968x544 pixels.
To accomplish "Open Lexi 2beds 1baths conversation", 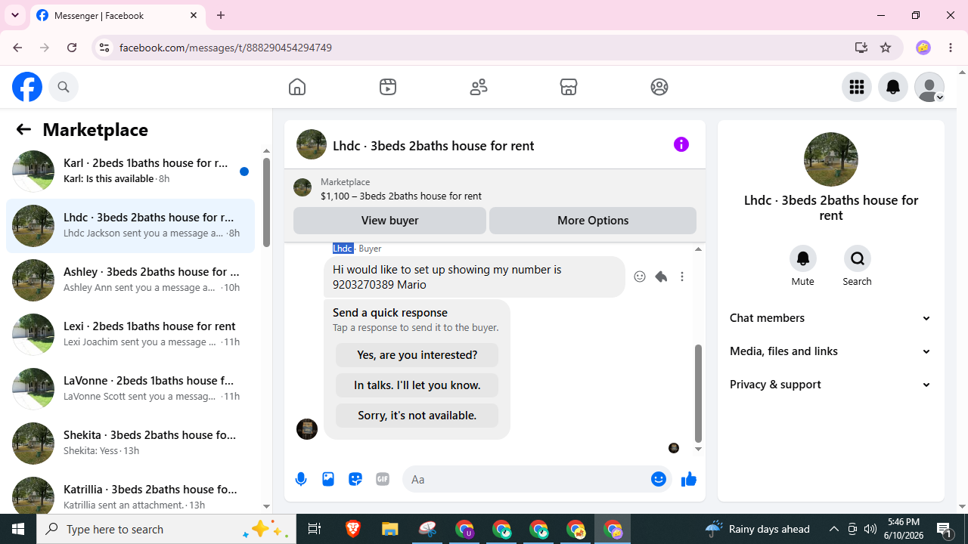I will [130, 335].
